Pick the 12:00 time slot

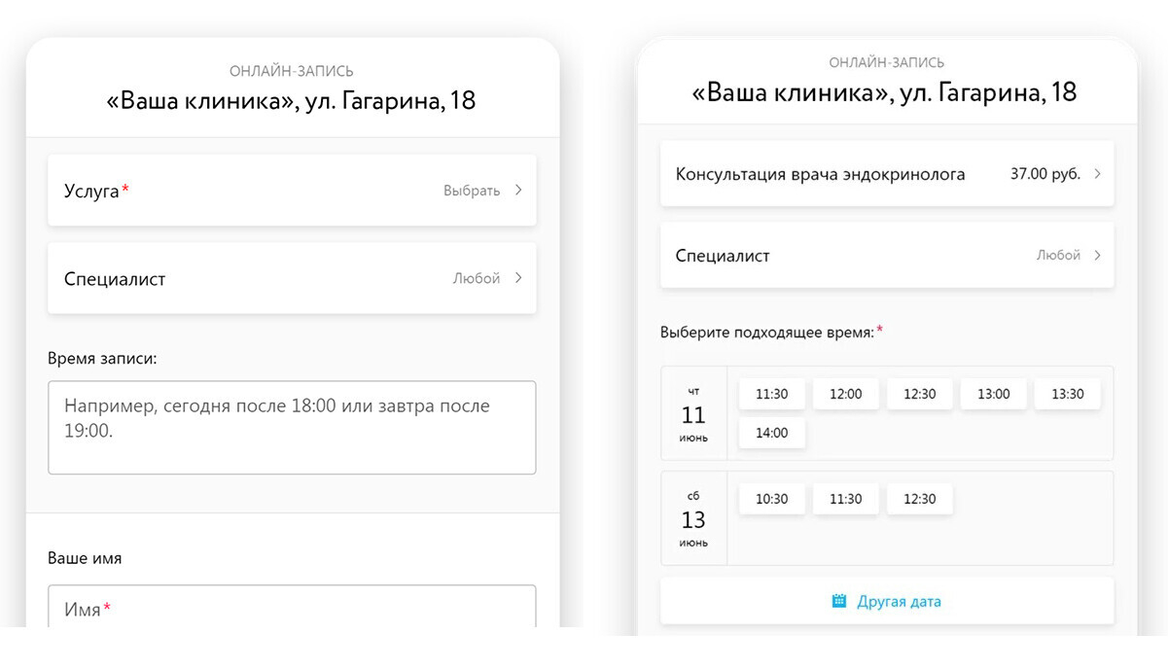[x=845, y=394]
